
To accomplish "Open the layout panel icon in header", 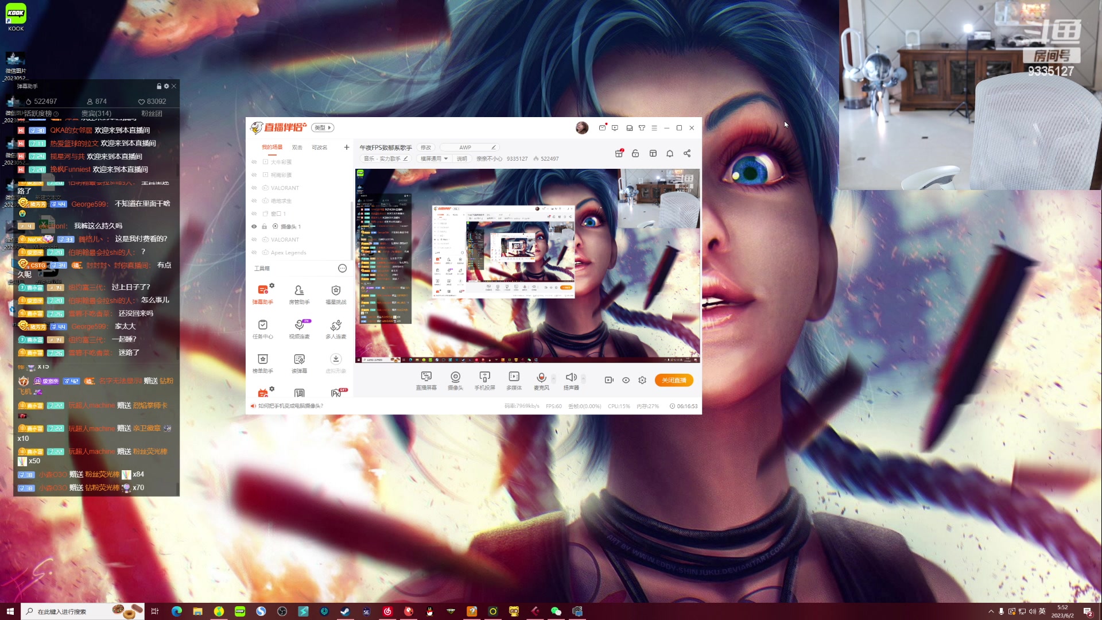I will (653, 153).
